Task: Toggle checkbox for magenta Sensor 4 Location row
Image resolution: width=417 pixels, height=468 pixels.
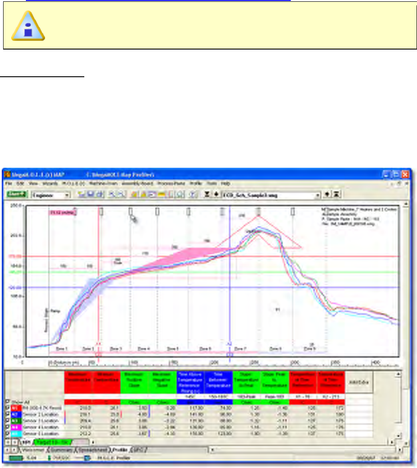Action: (x=8, y=427)
